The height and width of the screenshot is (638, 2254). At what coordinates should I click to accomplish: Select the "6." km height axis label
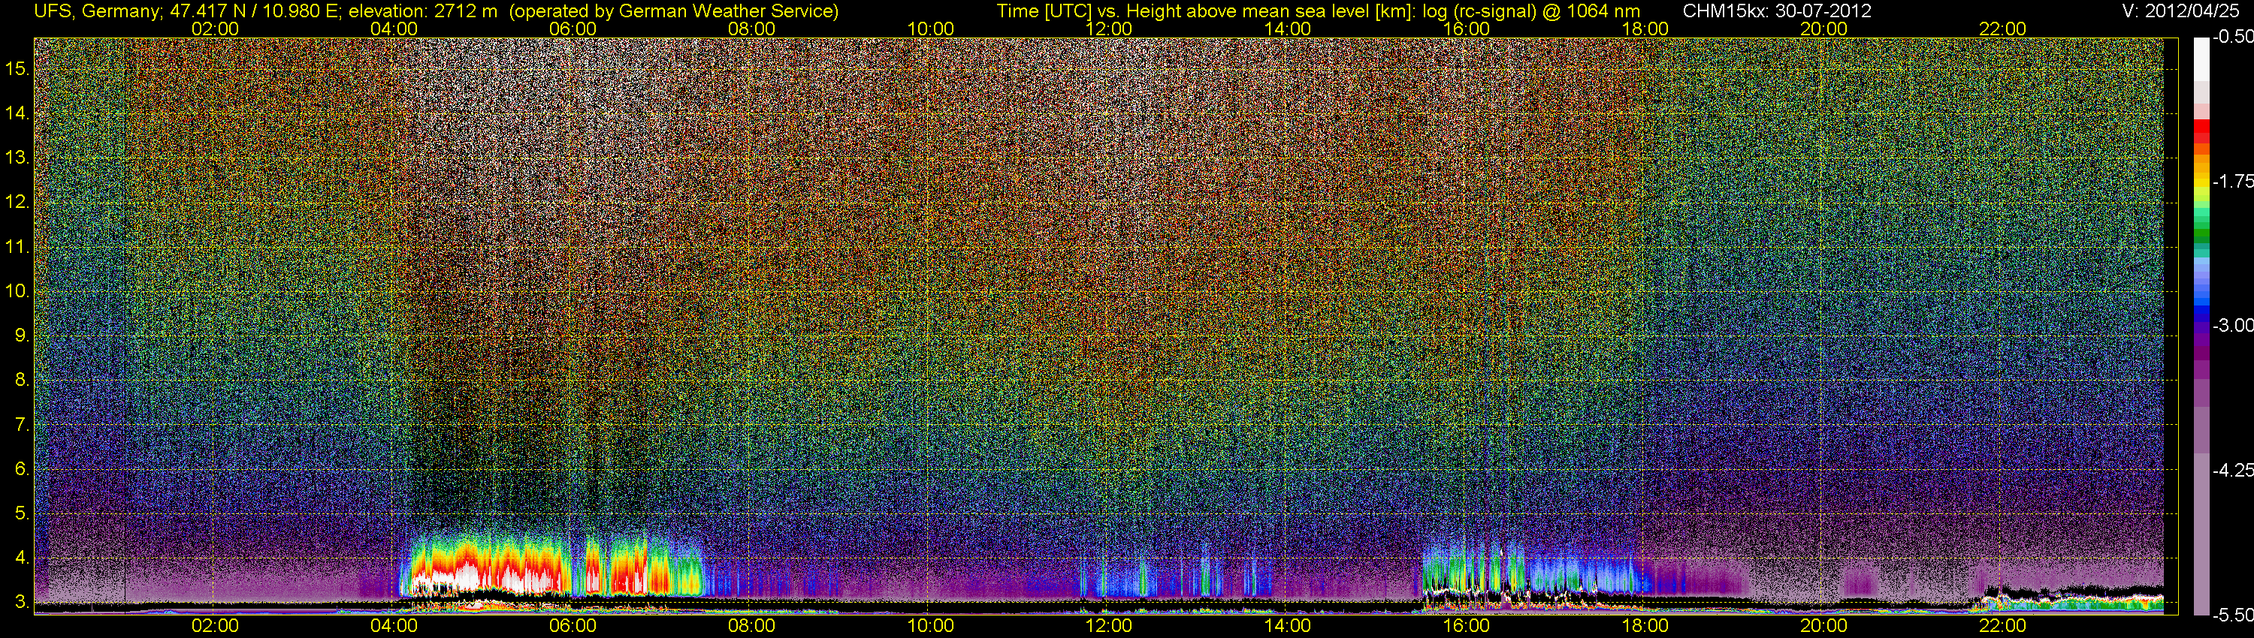22,469
